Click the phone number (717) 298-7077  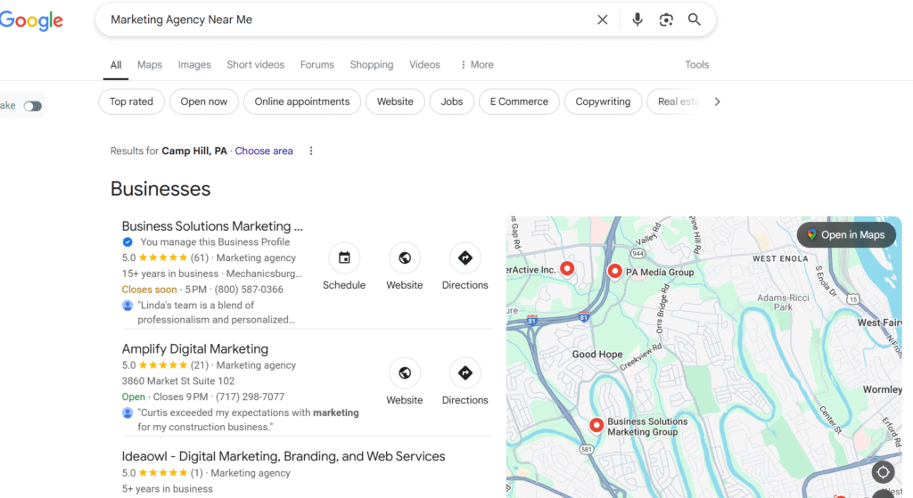[x=251, y=397]
